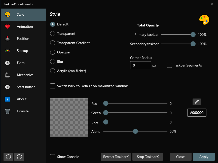
Task: Click the Corner Radius input field
Action: click(x=140, y=65)
